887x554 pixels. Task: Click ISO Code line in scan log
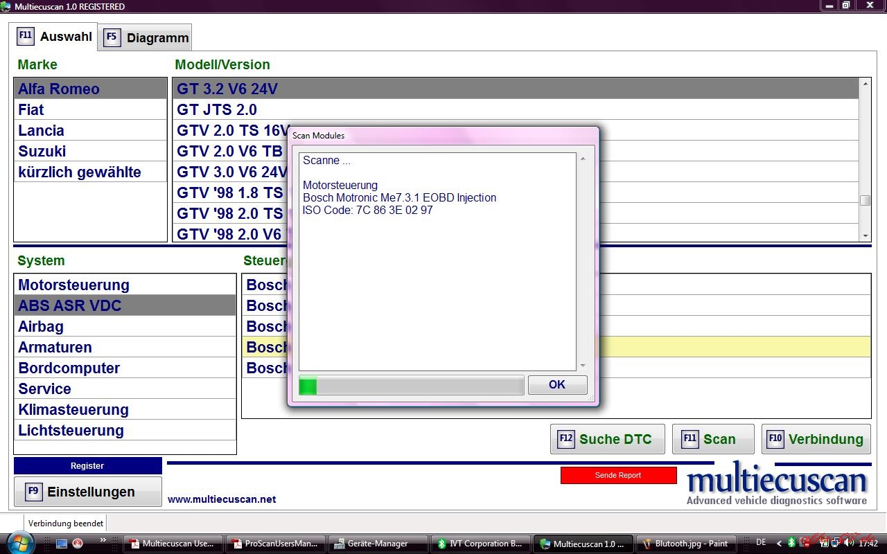point(368,210)
